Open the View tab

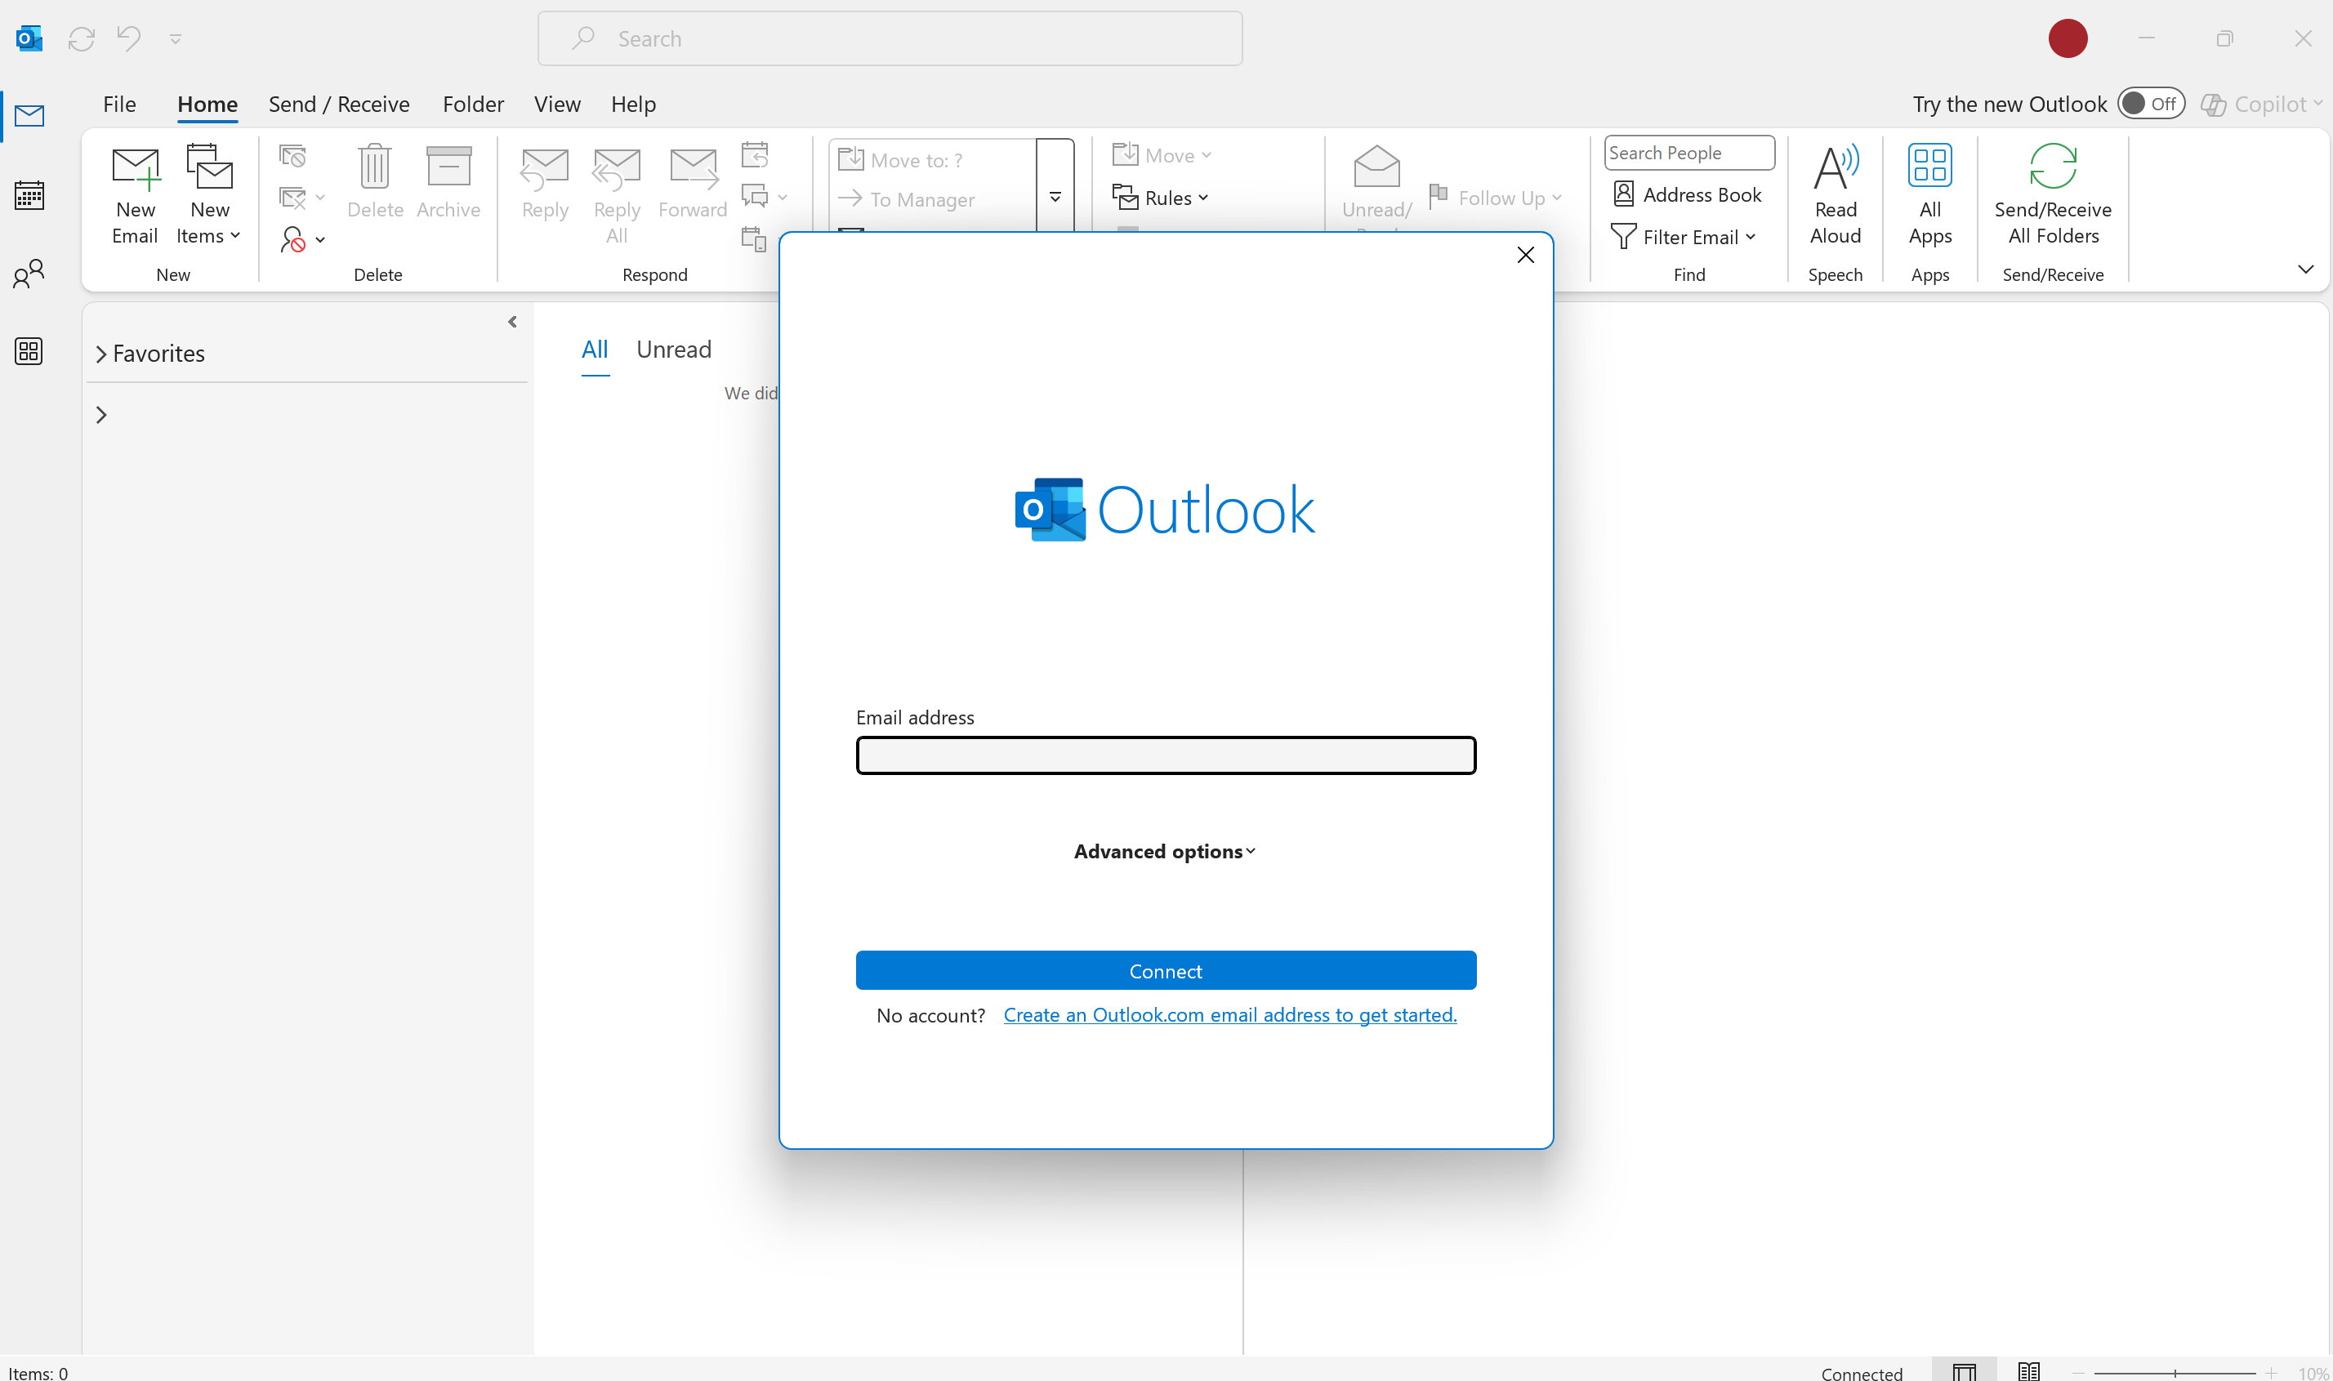[557, 105]
